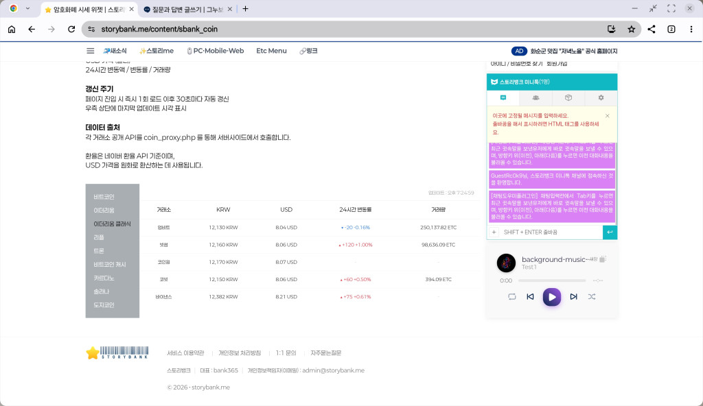Click the 24시간 변동률 column header

(x=356, y=210)
